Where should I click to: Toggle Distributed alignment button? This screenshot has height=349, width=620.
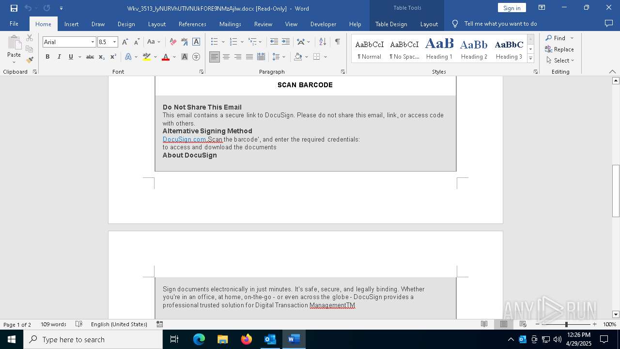(261, 57)
